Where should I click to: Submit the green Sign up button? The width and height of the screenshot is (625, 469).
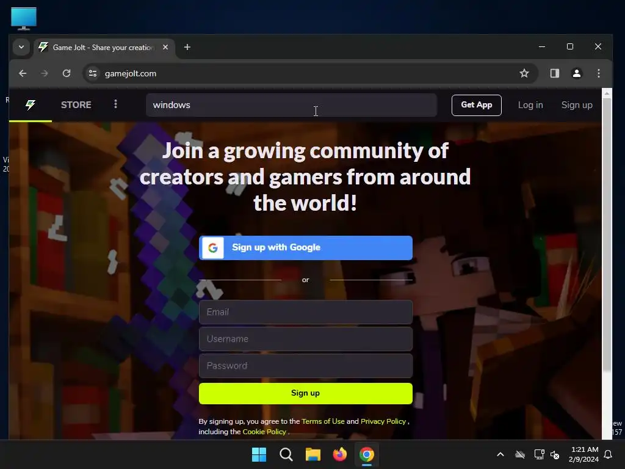coord(306,393)
